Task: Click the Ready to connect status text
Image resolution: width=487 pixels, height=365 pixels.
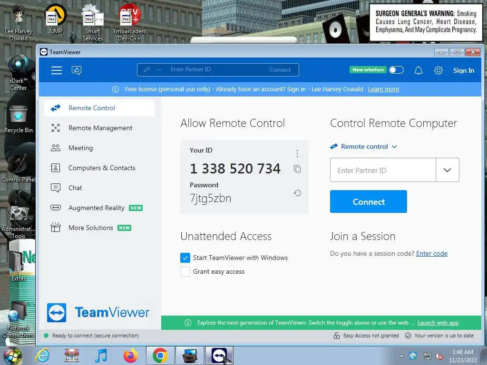Action: pyautogui.click(x=96, y=336)
